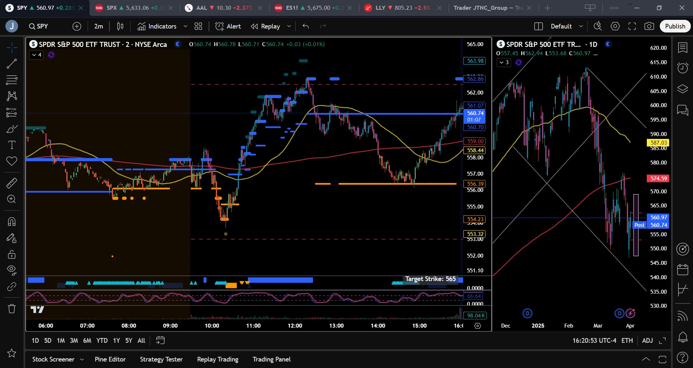Collapse the 2m chart indicator legend

tap(36, 55)
